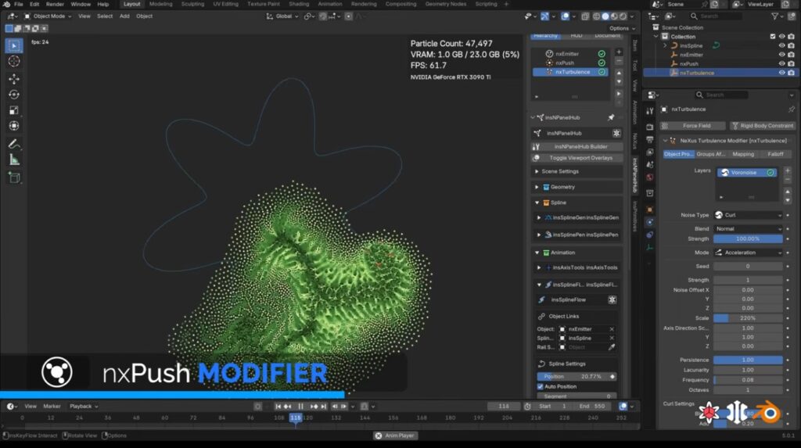The image size is (801, 448).
Task: Open the Object Mode dropdown
Action: [48, 16]
